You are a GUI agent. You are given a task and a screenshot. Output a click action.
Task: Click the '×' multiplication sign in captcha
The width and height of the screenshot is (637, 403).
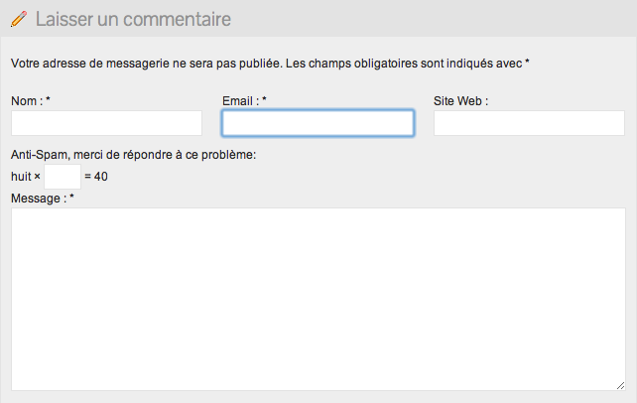[37, 177]
